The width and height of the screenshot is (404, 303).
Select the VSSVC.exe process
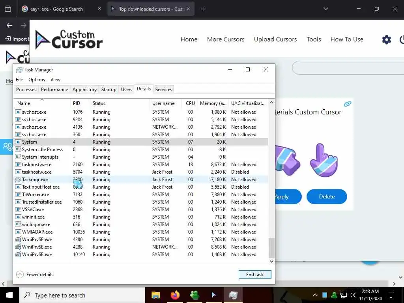[141, 209]
